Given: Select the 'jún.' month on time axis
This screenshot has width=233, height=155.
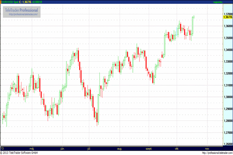Looking at the screenshot, I should (x=63, y=148).
